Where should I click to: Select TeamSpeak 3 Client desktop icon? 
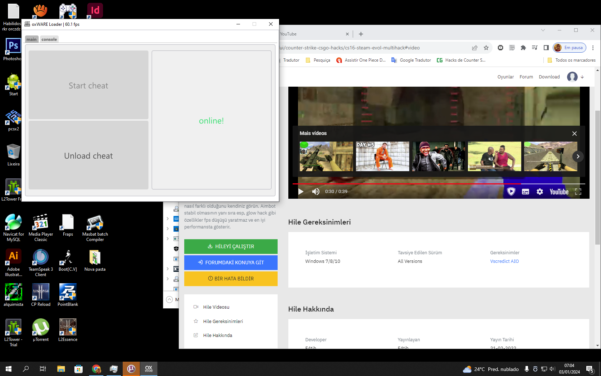[x=41, y=263]
